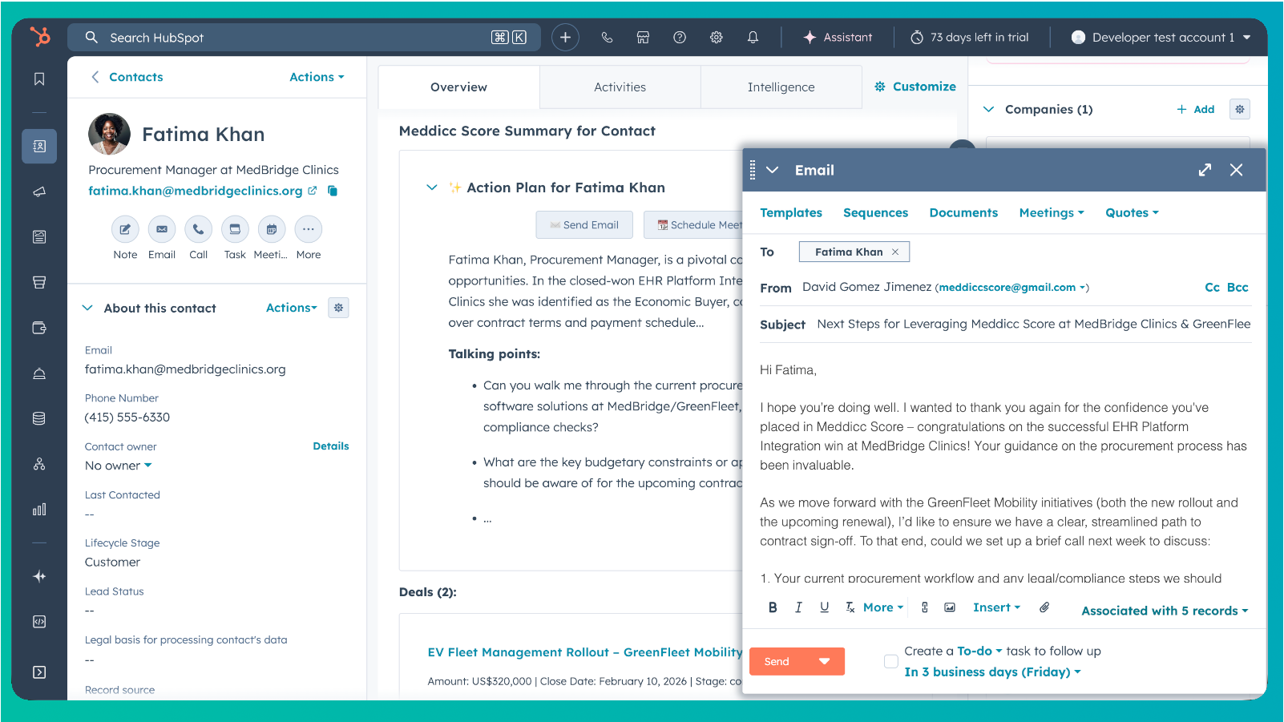The height and width of the screenshot is (722, 1284).
Task: Open the Contact owner dropdown
Action: click(x=118, y=466)
